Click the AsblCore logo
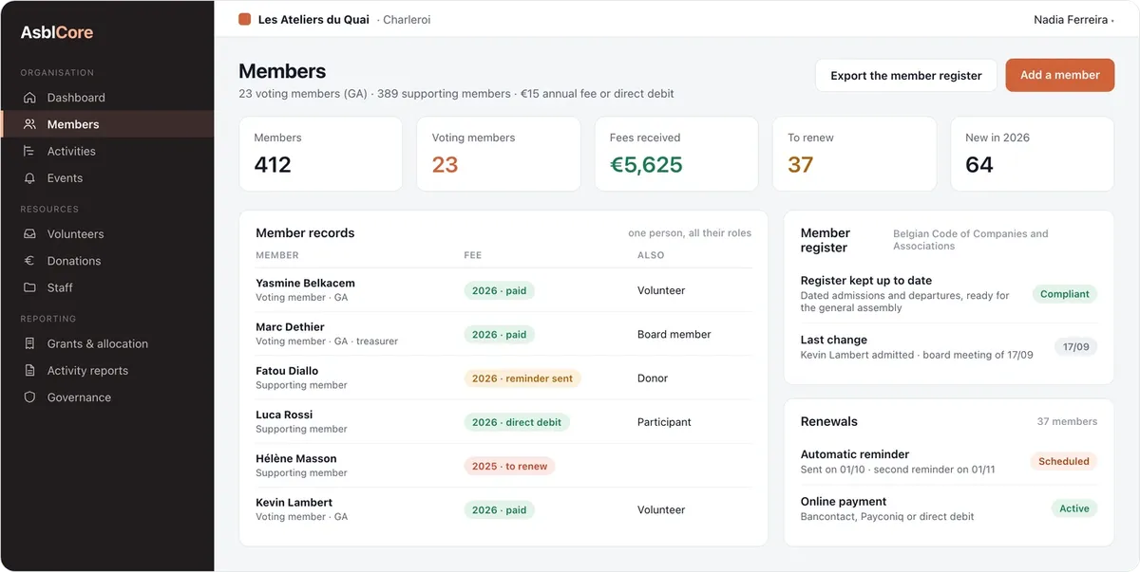The image size is (1140, 572). [57, 32]
